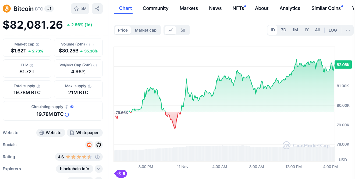Image resolution: width=355 pixels, height=179 pixels.
Task: Switch to the Markets tab
Action: (x=189, y=8)
